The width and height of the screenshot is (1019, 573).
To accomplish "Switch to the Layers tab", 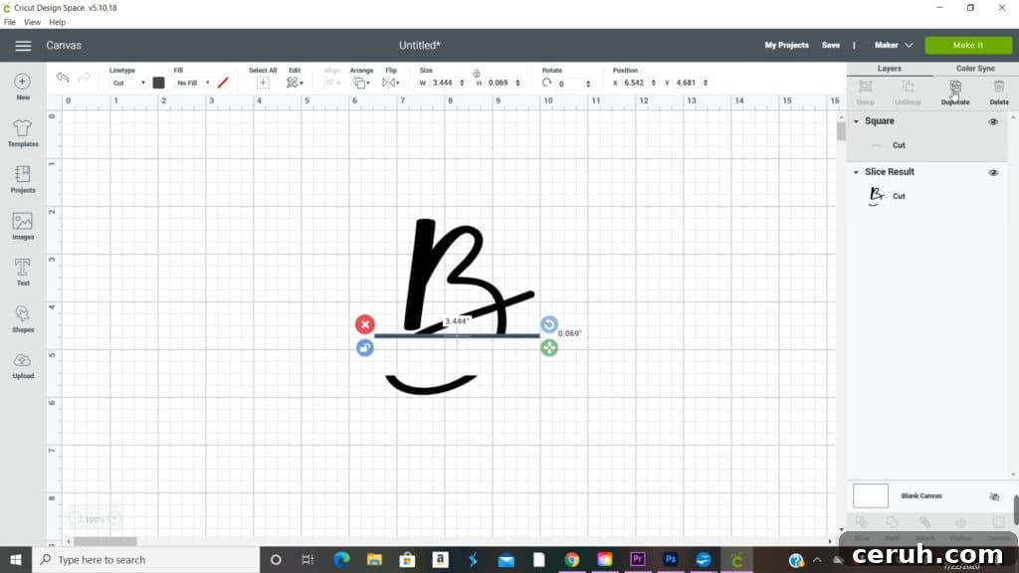I will [889, 69].
